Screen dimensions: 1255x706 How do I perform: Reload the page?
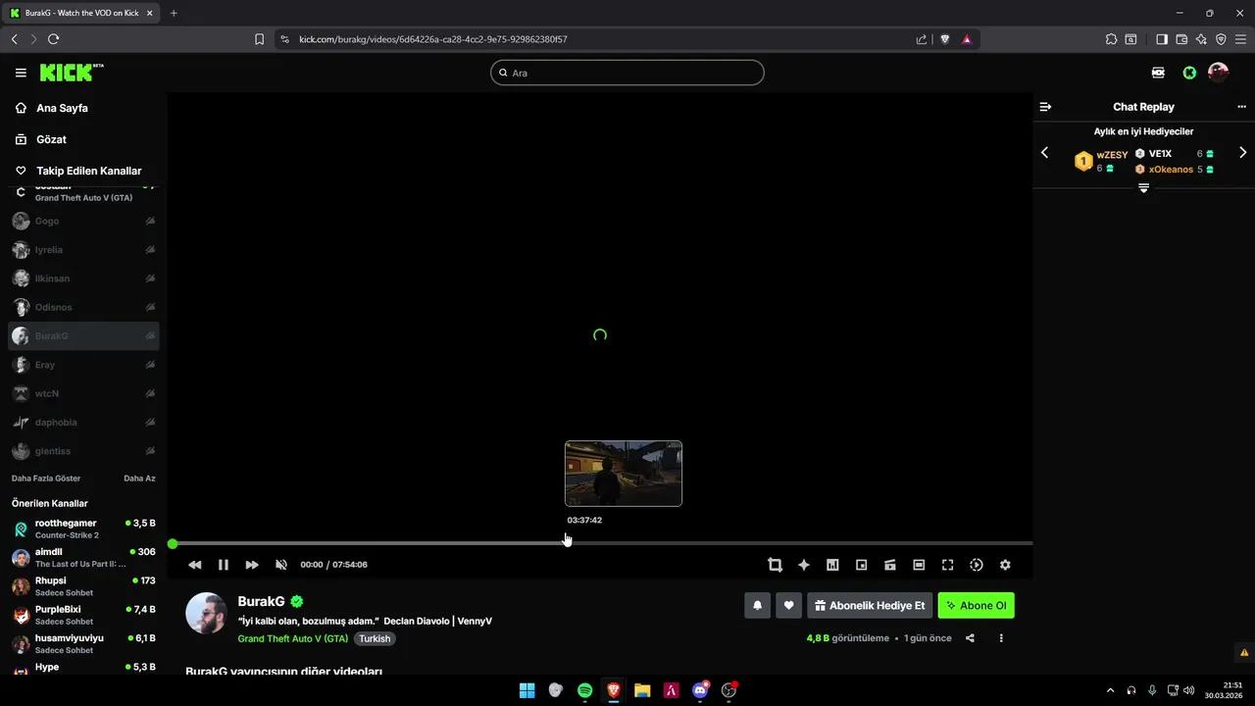[53, 39]
